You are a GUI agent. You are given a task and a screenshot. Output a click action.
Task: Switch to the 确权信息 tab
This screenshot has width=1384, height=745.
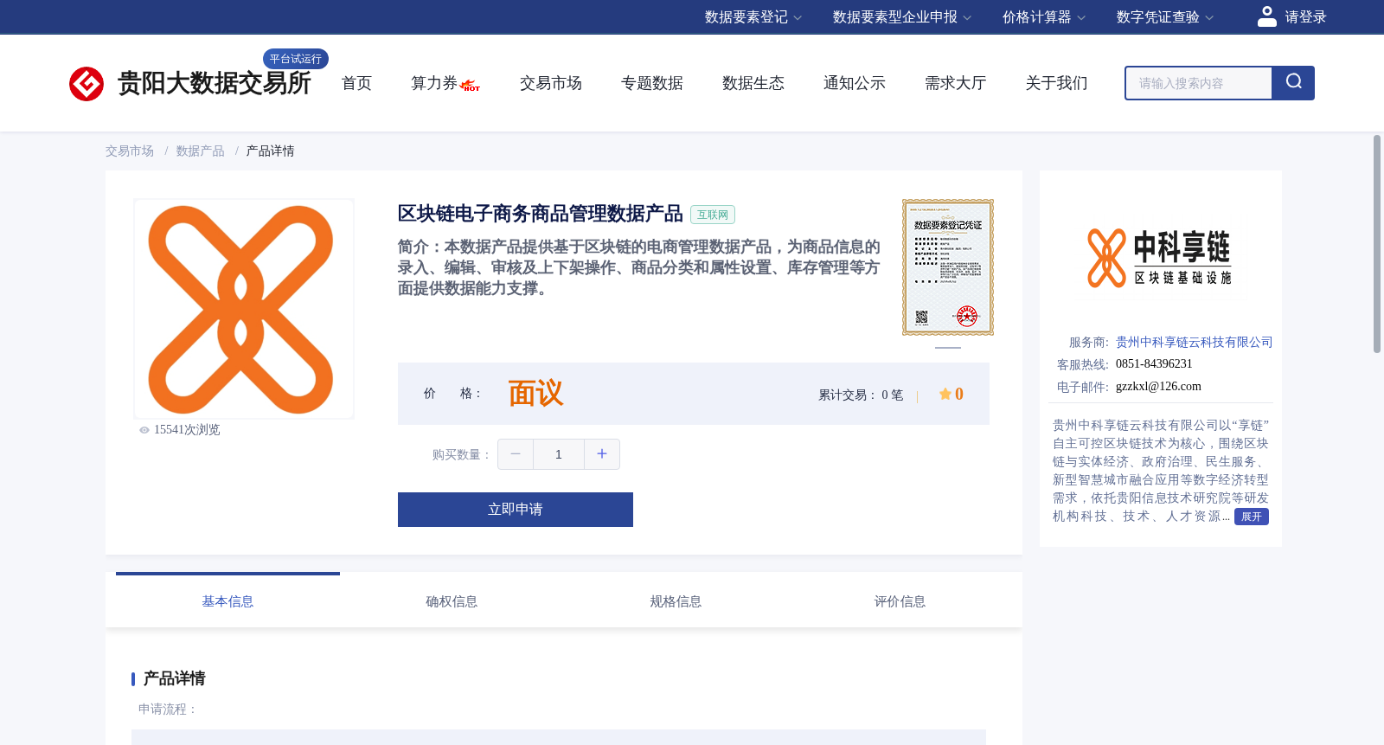point(452,601)
